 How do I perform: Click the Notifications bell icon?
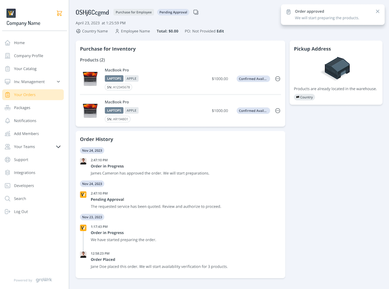[x=8, y=120]
